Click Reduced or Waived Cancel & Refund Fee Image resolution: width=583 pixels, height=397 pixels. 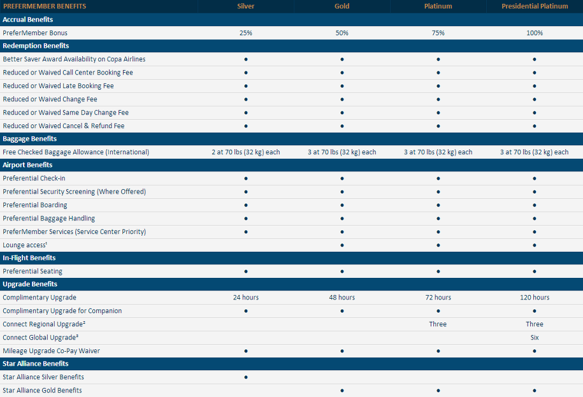point(64,126)
